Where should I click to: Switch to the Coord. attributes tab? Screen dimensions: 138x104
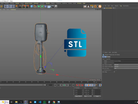[108, 57]
